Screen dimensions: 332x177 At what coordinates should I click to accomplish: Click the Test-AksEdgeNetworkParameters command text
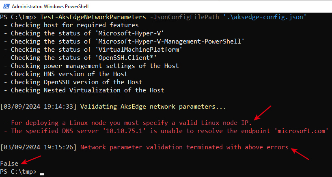click(93, 17)
